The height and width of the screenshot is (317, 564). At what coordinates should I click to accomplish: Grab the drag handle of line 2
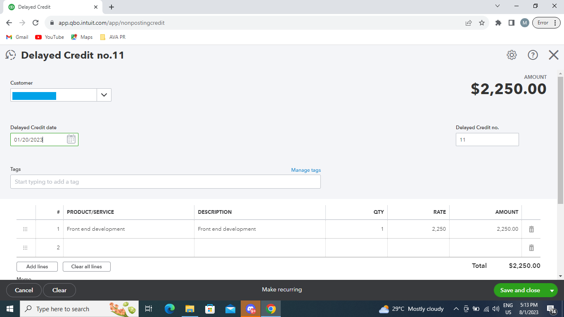[x=25, y=248]
